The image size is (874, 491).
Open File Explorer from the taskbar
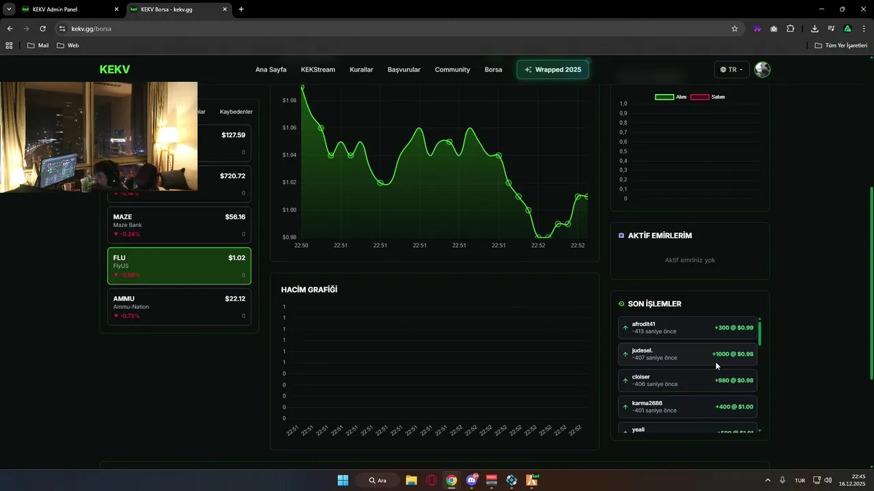411,480
